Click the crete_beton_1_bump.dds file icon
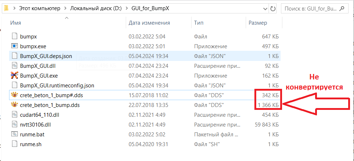The image size is (354, 161). click(x=15, y=105)
